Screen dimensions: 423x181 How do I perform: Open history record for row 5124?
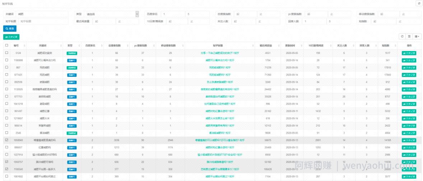click(x=409, y=53)
